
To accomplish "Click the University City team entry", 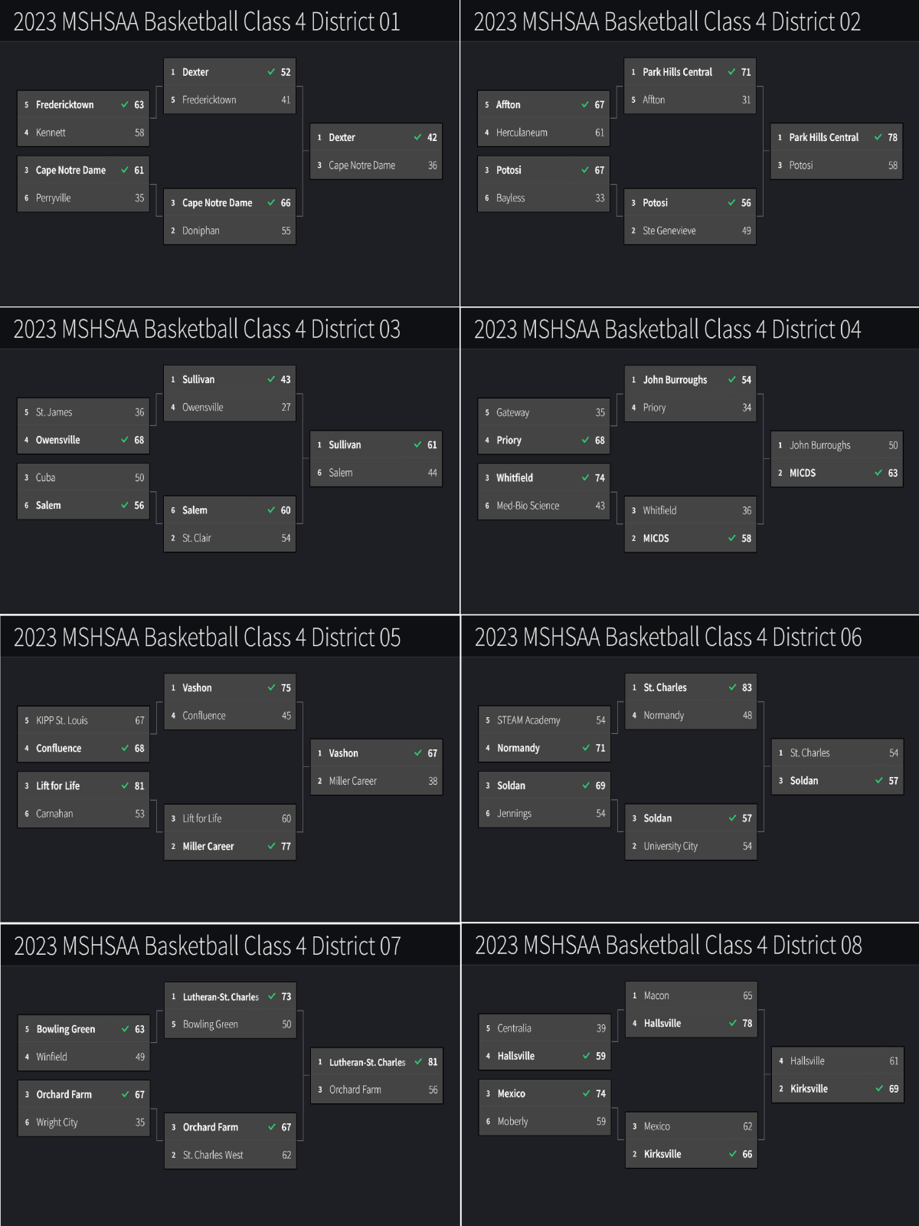I will [x=691, y=846].
